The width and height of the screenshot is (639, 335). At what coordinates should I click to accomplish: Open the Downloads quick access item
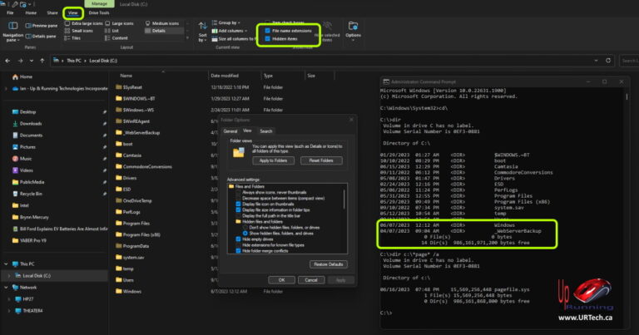(32, 123)
